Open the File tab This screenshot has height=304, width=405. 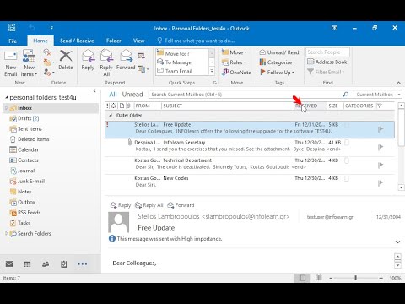coord(13,41)
